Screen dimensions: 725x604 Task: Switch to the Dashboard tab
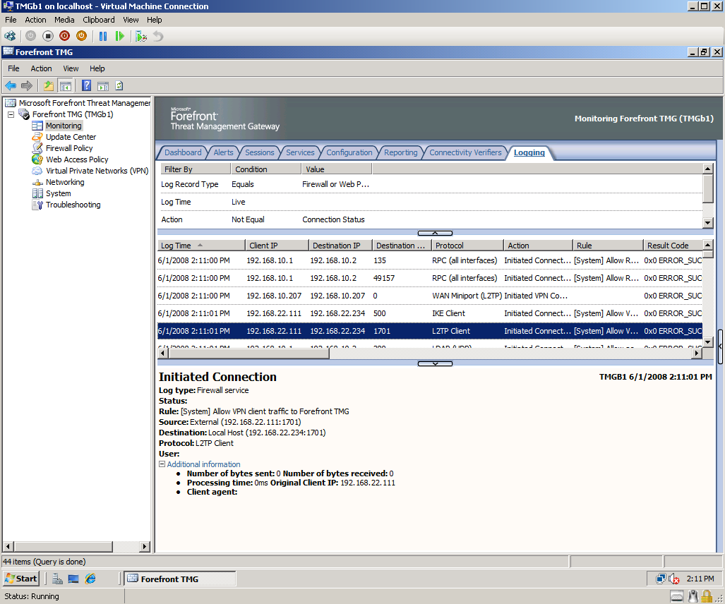(183, 152)
